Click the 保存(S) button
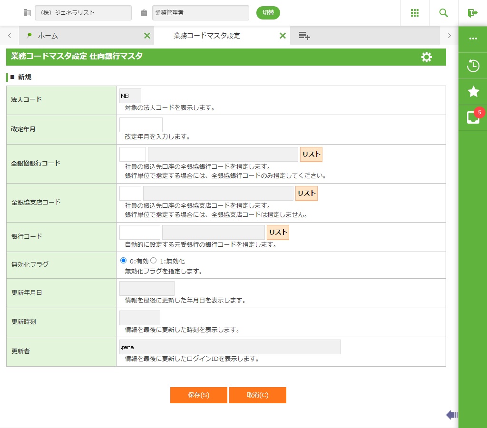 click(198, 395)
